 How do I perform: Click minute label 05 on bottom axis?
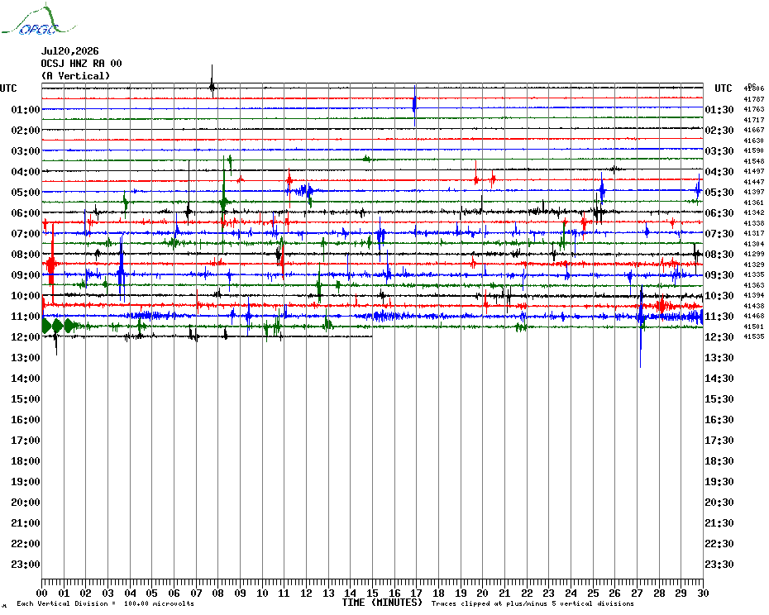[x=152, y=594]
